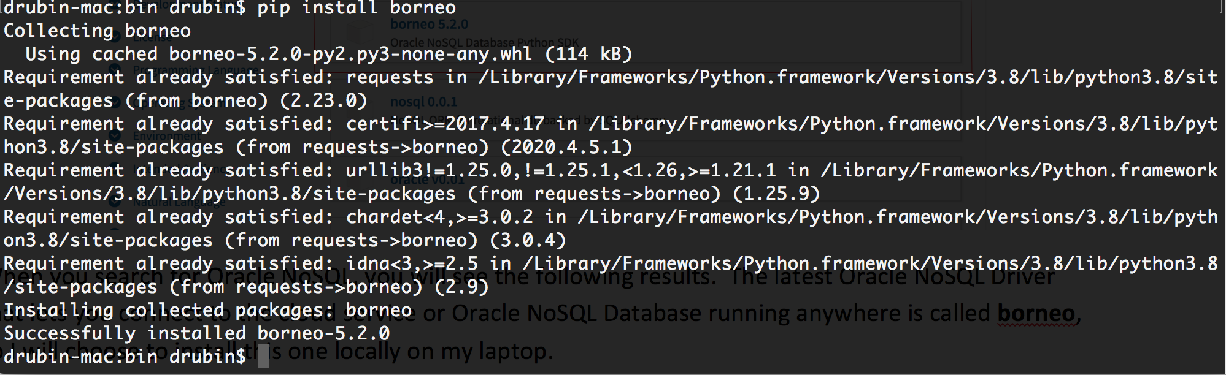Screen dimensions: 1226x375
Task: Expand the faint Programming Language filter label
Action: click(x=196, y=70)
